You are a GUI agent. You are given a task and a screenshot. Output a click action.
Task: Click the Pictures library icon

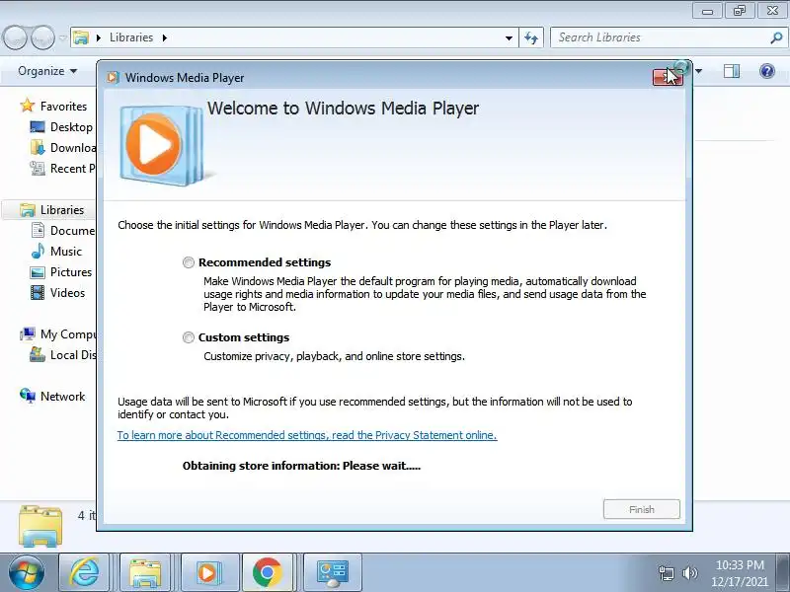pos(38,272)
